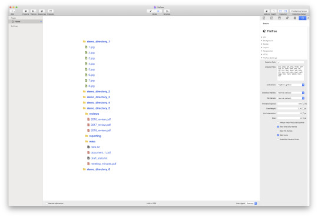
Task: Collapse the demo_directory_1 folder
Action: click(98, 42)
